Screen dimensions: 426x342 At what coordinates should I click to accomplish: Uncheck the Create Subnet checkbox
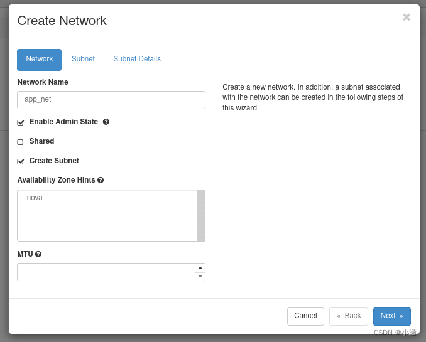point(21,161)
